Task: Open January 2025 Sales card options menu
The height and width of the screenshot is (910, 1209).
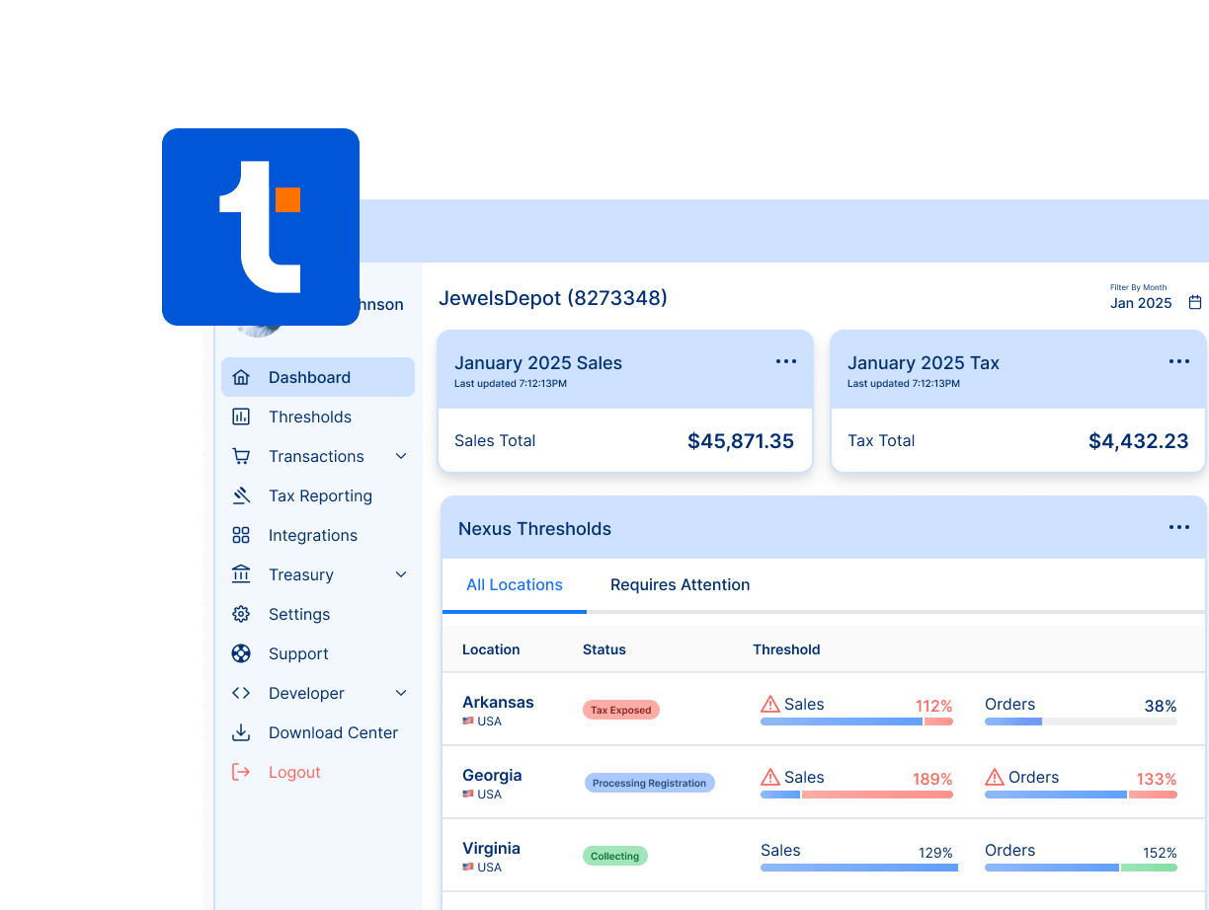Action: pyautogui.click(x=786, y=361)
